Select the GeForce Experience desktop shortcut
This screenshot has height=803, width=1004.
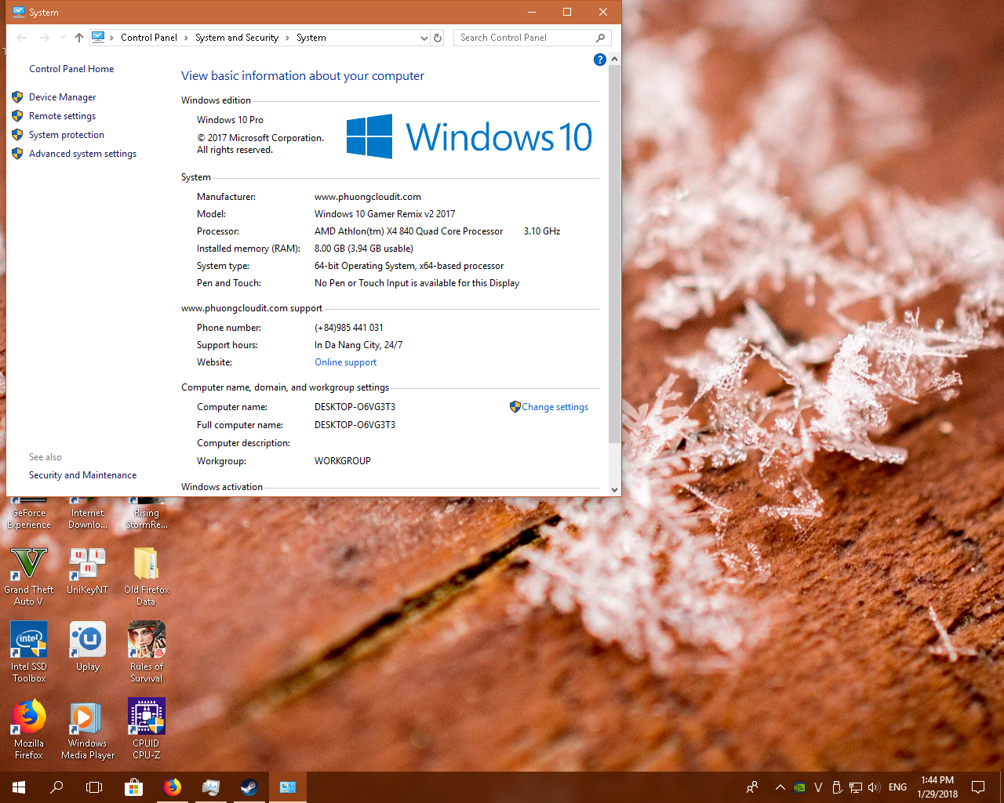click(29, 514)
